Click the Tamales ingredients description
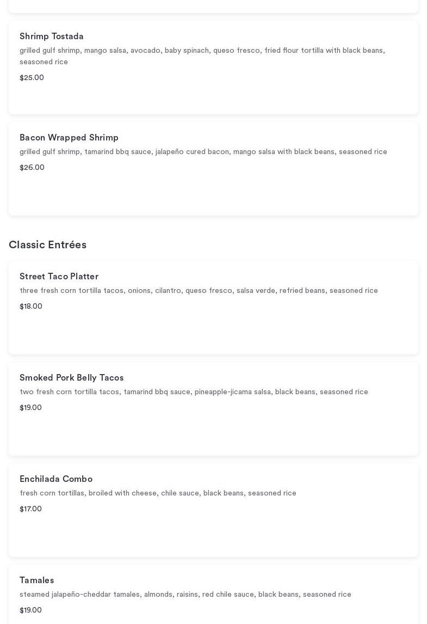427x624 pixels. click(x=185, y=595)
